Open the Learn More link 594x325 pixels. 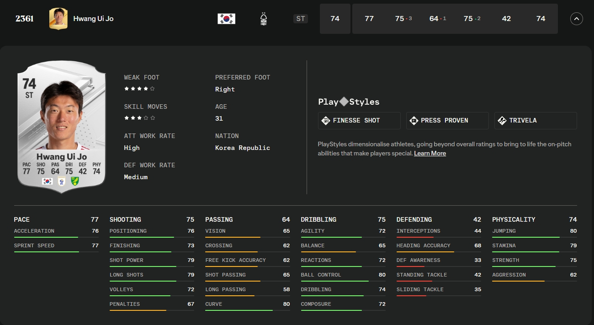(x=430, y=154)
